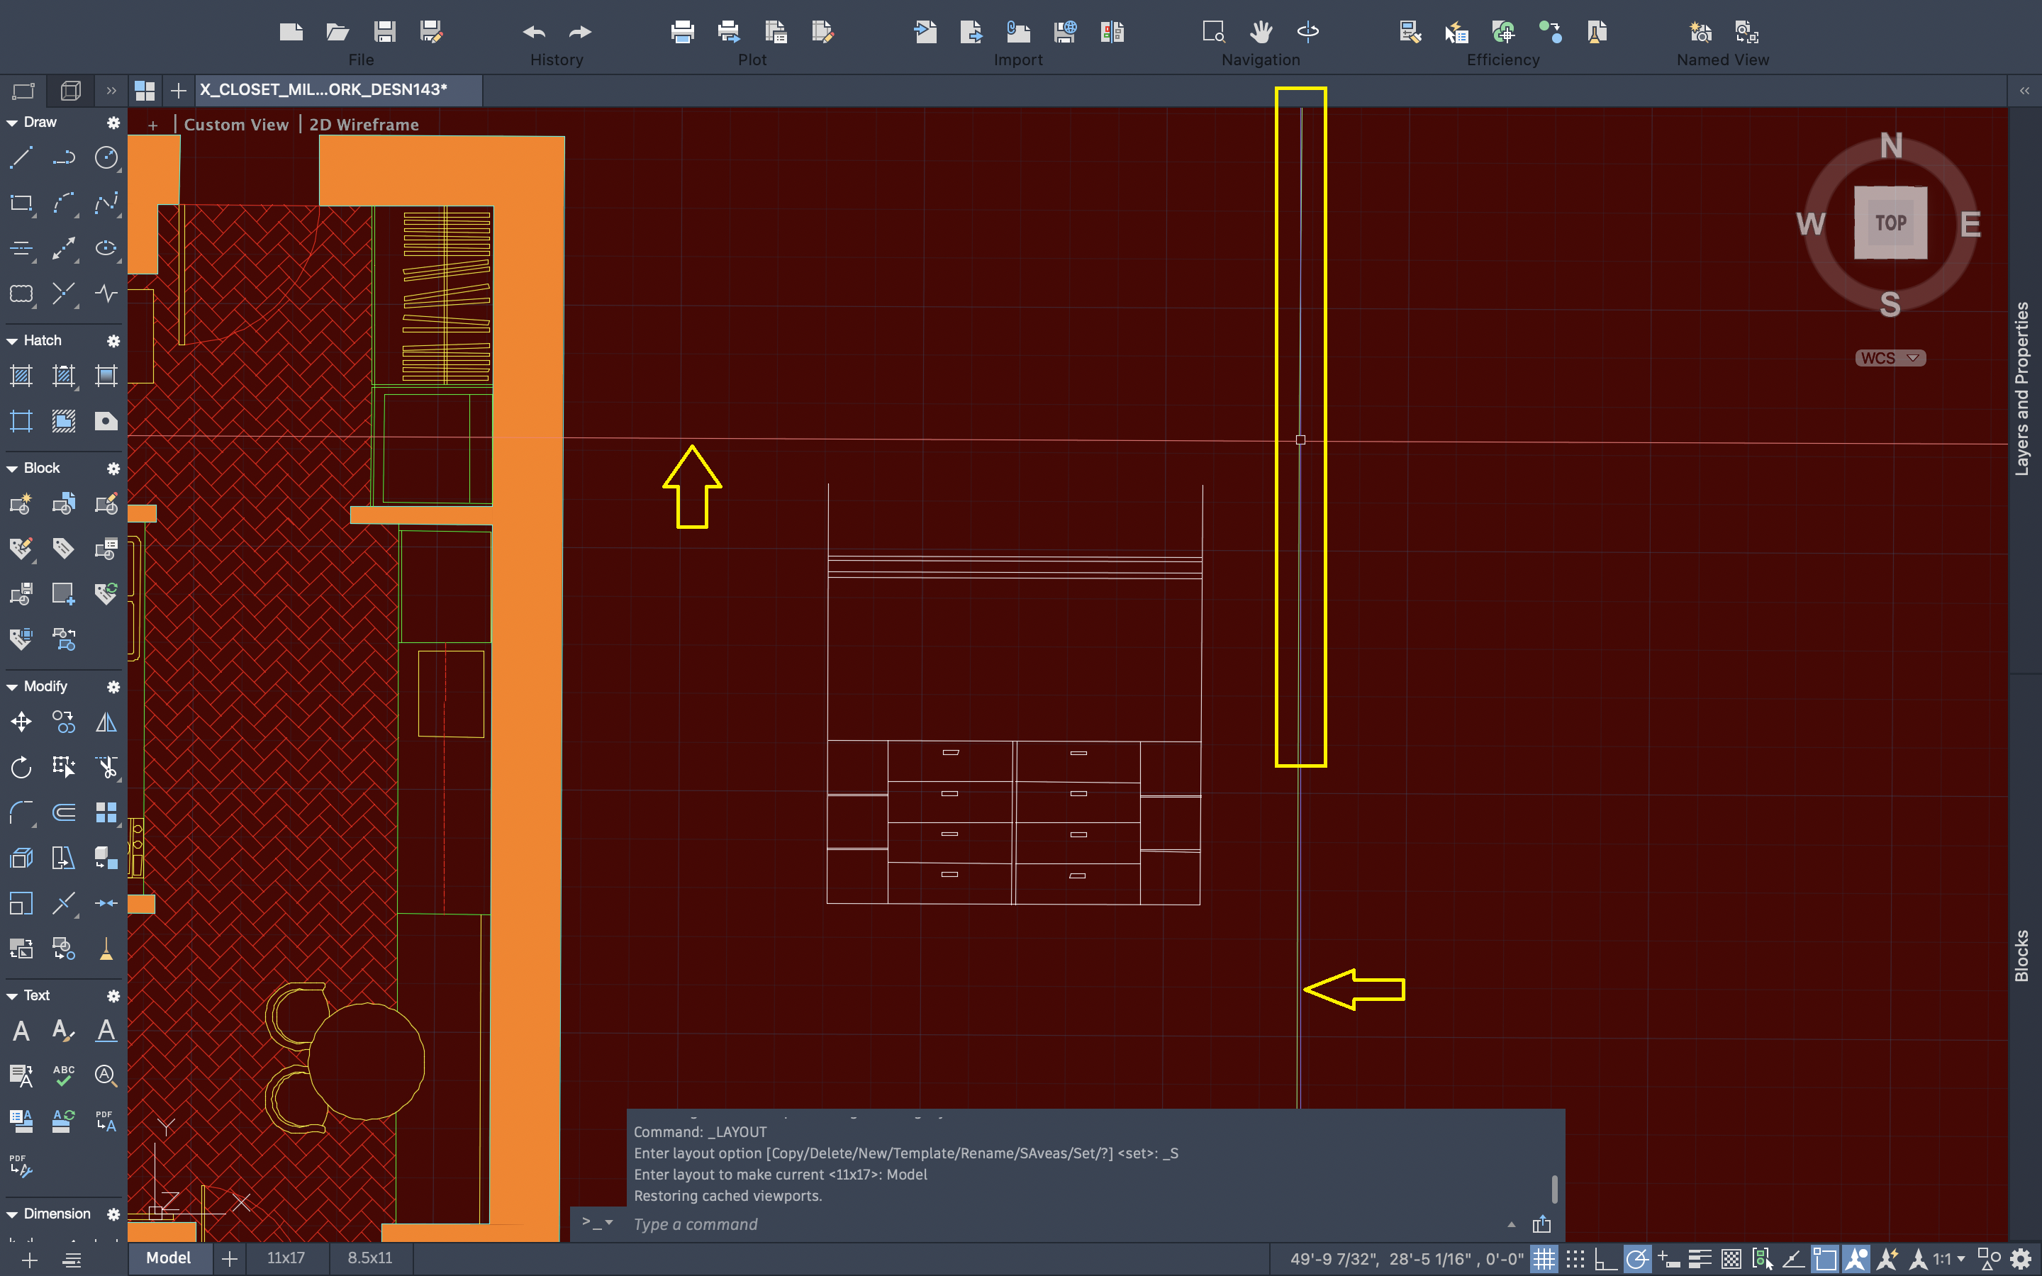Image resolution: width=2042 pixels, height=1276 pixels.
Task: Toggle ortho mode in status bar
Action: [1605, 1259]
